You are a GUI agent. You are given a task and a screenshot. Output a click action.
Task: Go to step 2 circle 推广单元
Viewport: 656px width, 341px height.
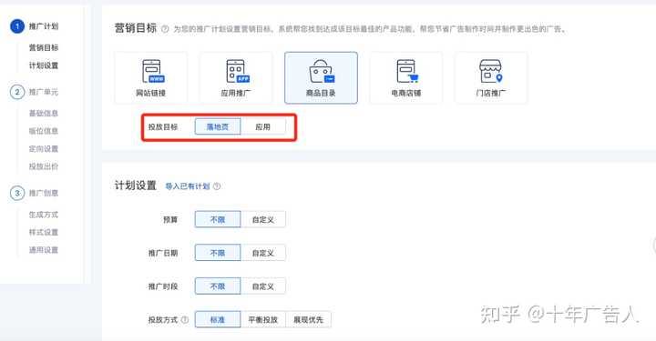tap(17, 92)
